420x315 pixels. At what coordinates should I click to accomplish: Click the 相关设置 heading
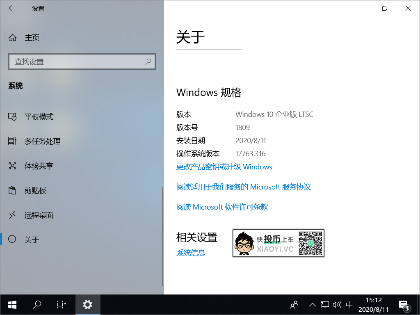pyautogui.click(x=196, y=237)
